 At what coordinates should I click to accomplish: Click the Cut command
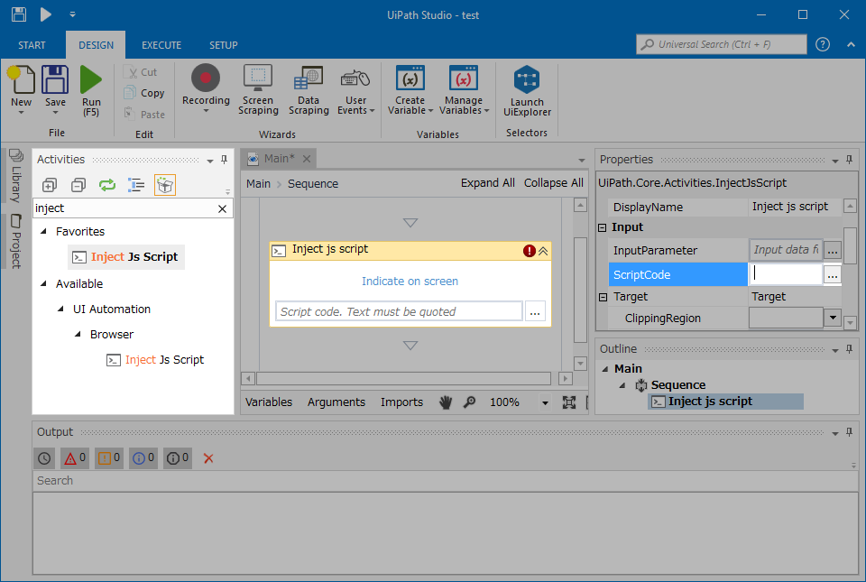coord(141,72)
